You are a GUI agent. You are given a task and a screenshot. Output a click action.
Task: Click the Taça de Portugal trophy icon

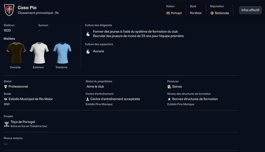(x=6, y=124)
